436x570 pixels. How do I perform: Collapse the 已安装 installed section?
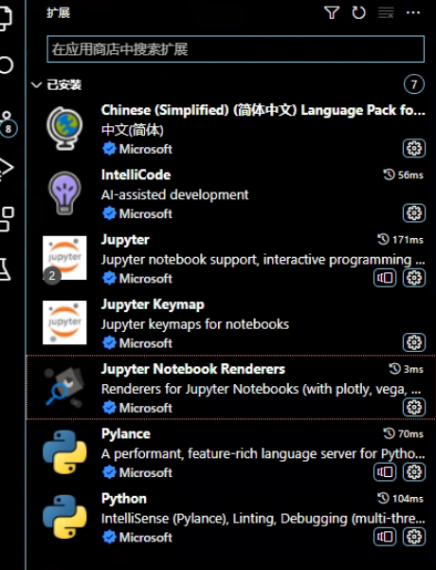[56, 85]
